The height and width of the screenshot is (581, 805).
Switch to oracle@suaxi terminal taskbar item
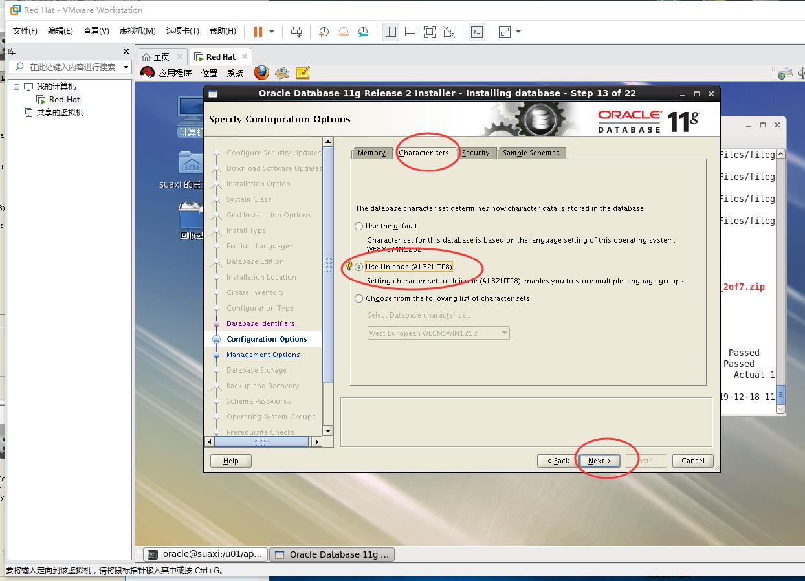pos(205,554)
